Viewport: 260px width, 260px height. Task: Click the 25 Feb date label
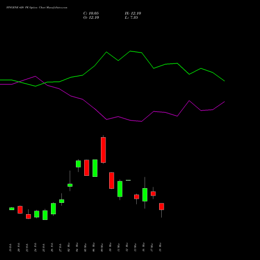(x=44, y=248)
